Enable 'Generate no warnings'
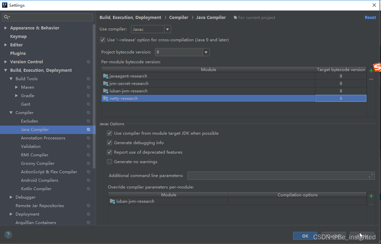381x244 pixels. point(109,161)
